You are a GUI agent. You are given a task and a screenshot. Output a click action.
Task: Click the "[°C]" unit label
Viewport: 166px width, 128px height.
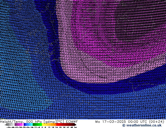[x=60, y=122]
